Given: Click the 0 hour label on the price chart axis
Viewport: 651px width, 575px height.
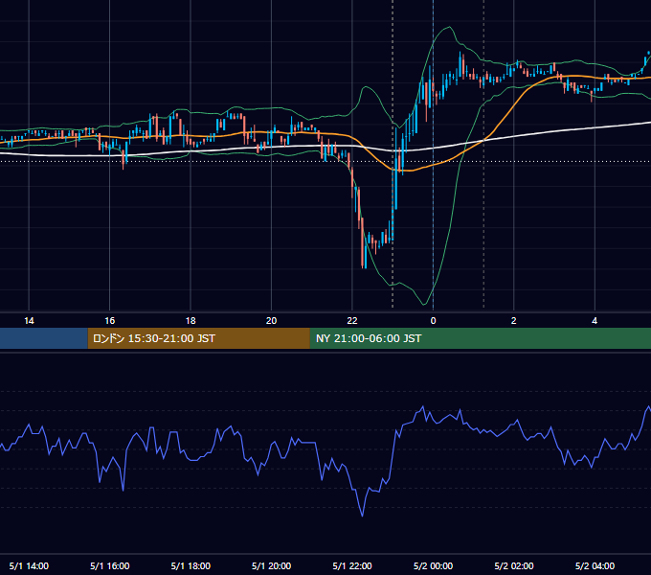Looking at the screenshot, I should [433, 321].
